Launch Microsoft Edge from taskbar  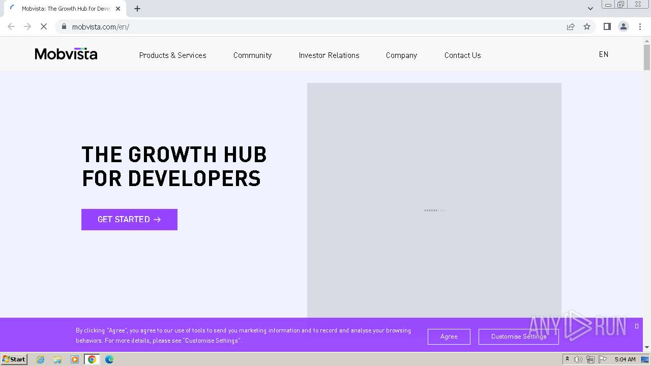(x=109, y=359)
